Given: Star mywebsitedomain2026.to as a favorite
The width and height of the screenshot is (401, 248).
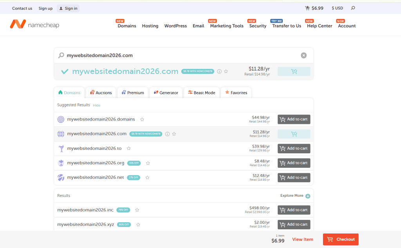Looking at the screenshot, I should (x=128, y=148).
